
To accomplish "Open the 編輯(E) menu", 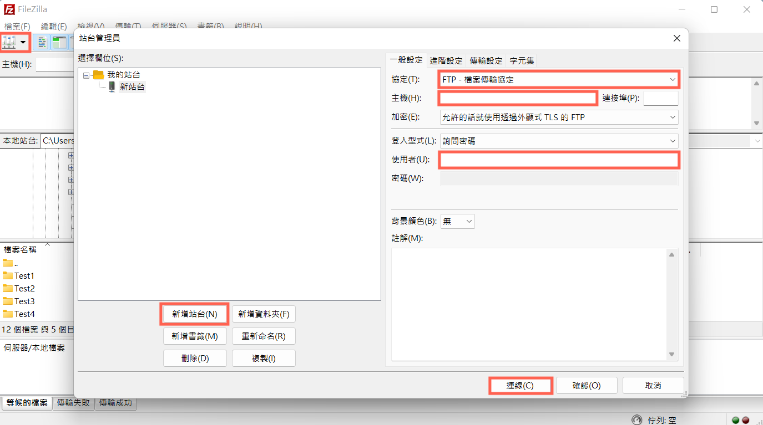I will coord(54,26).
